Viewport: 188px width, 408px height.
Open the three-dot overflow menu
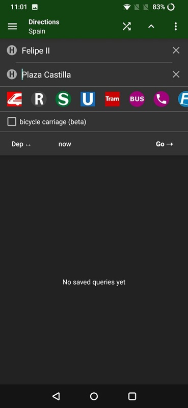(x=176, y=27)
